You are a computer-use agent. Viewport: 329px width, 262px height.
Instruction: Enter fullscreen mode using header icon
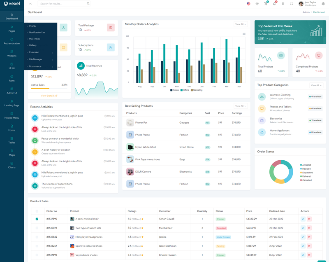pyautogui.click(x=292, y=4)
